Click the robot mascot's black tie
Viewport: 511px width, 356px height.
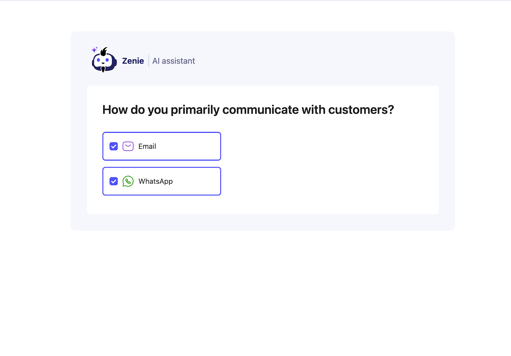click(103, 69)
